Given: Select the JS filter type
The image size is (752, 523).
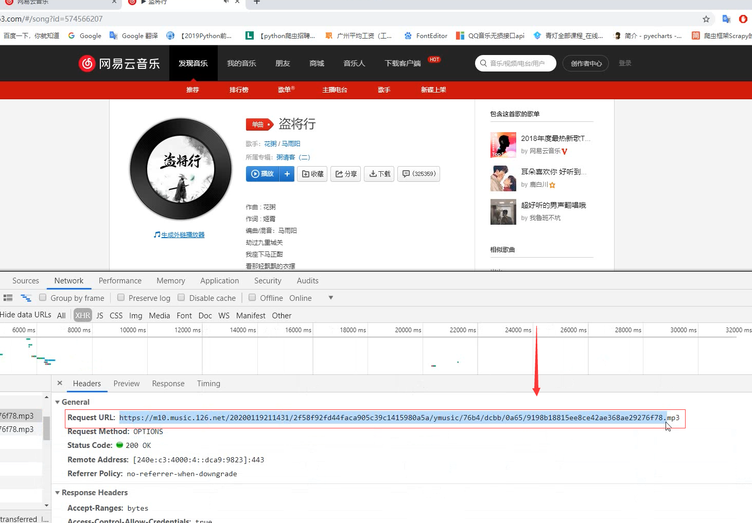Looking at the screenshot, I should [100, 316].
